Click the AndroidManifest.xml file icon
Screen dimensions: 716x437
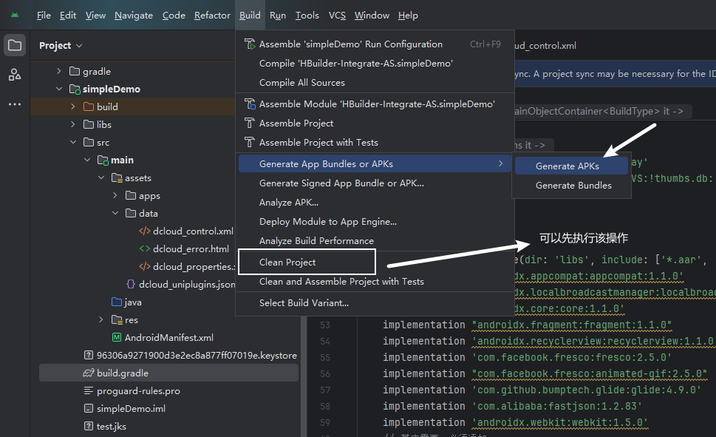[116, 338]
